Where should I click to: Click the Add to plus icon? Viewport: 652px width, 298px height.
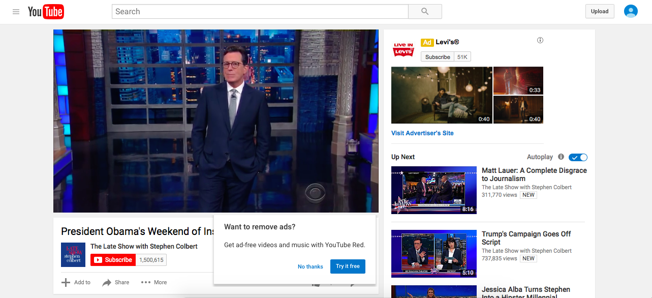click(x=66, y=282)
